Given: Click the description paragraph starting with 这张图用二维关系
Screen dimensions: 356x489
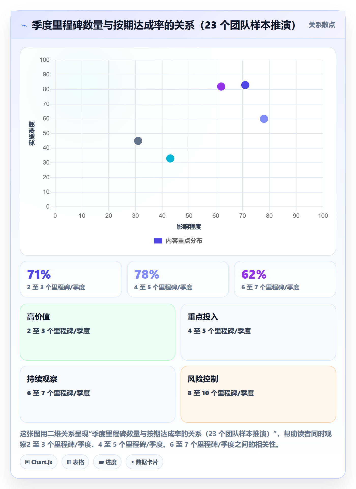Looking at the screenshot, I should pyautogui.click(x=176, y=439).
